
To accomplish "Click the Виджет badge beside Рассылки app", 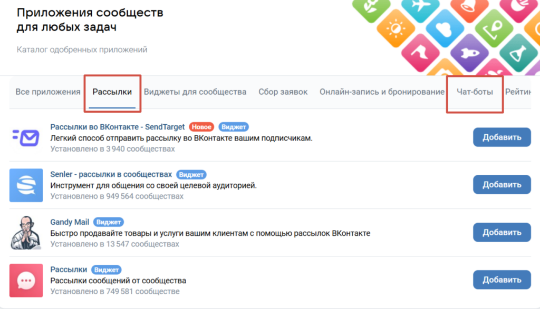I will [107, 270].
